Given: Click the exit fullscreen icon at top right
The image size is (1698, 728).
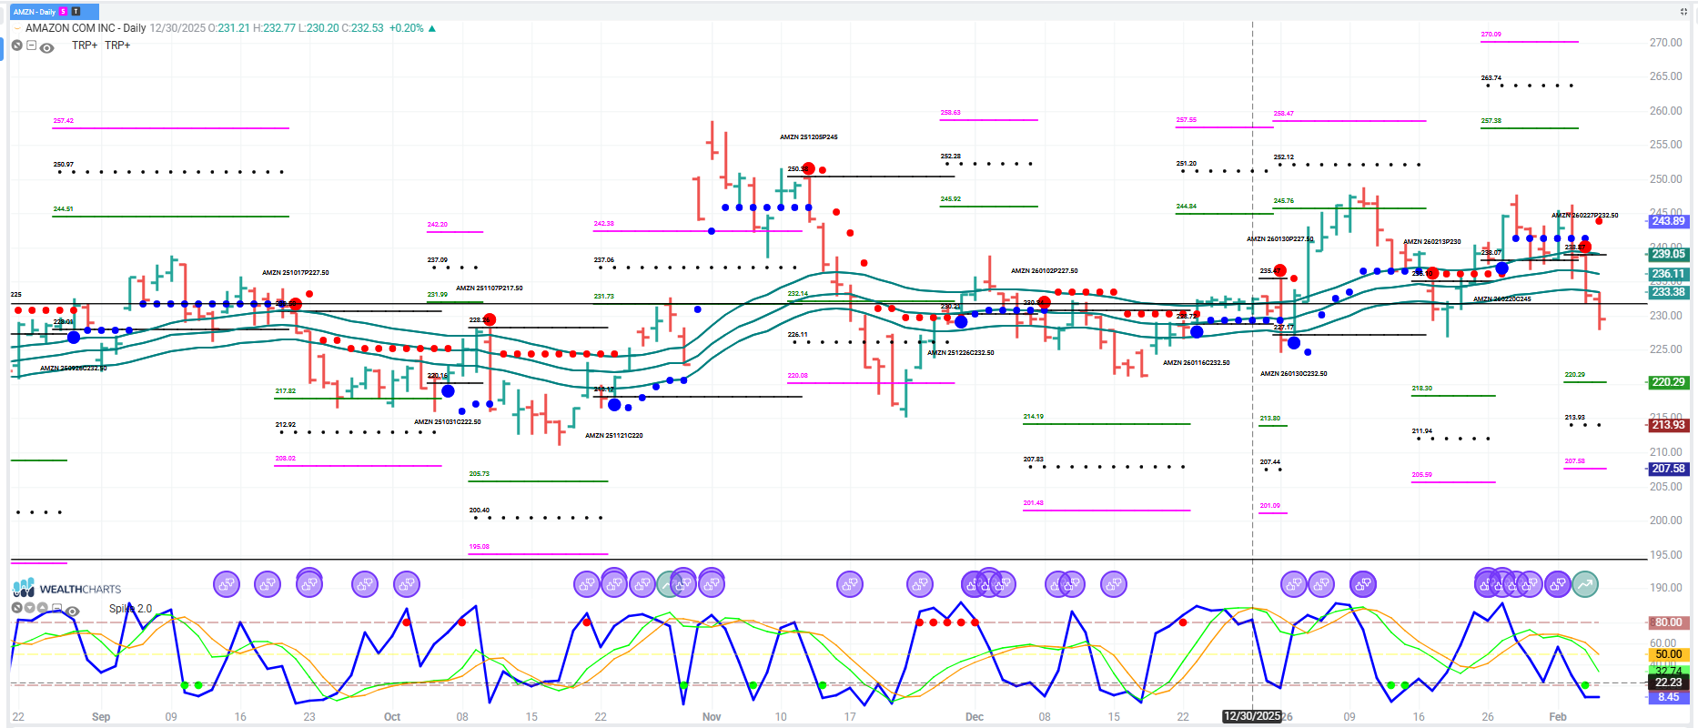Looking at the screenshot, I should point(1683,12).
